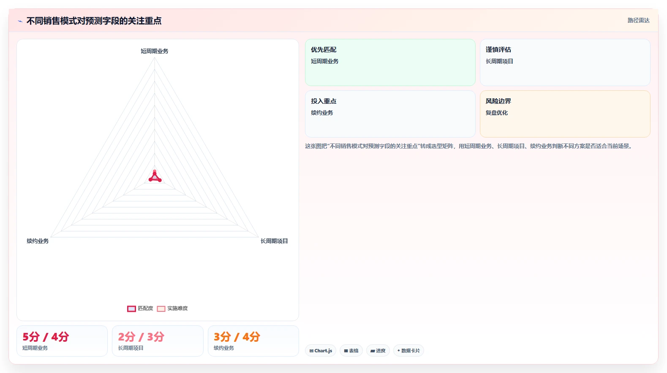Click the icon in the 进度 tag

[373, 351]
